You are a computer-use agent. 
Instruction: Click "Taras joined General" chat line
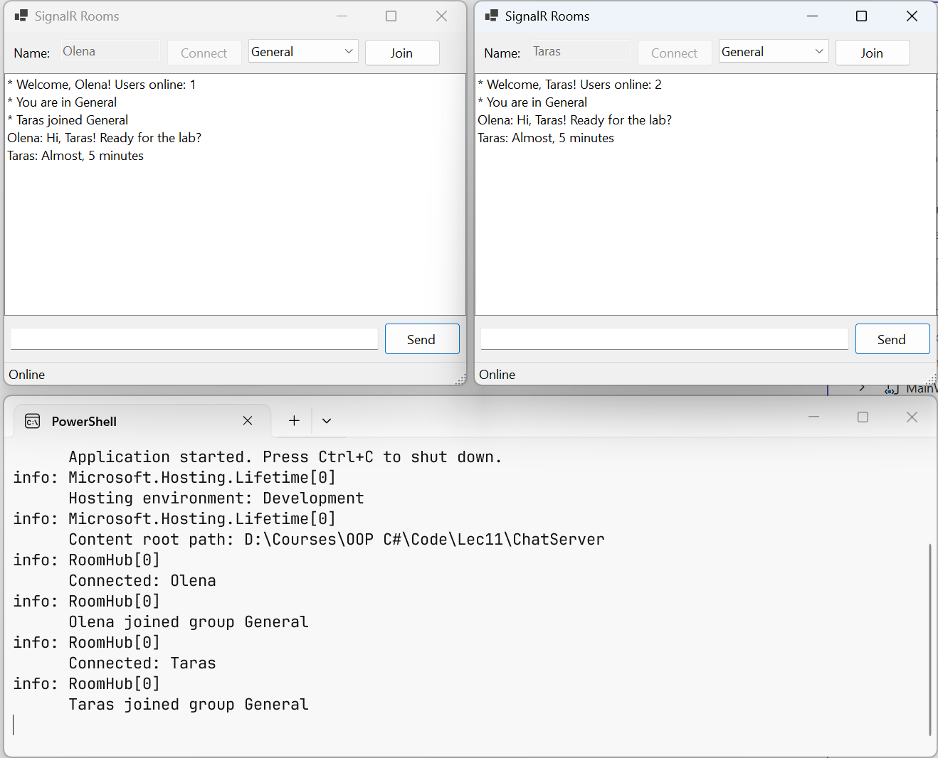(x=68, y=120)
